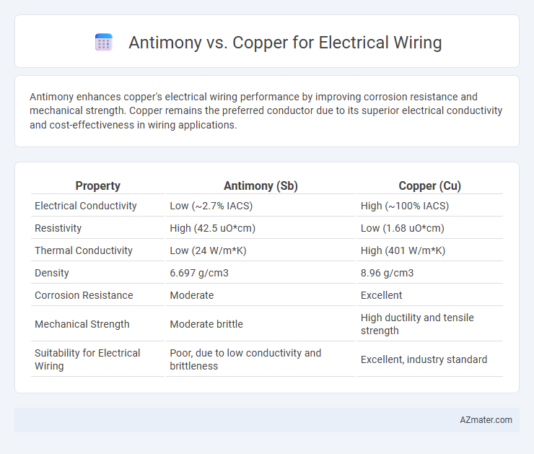Click the 'Low (1.68 uO*cm)' cell
Viewport: 534px width, 454px height.
pyautogui.click(x=402, y=228)
